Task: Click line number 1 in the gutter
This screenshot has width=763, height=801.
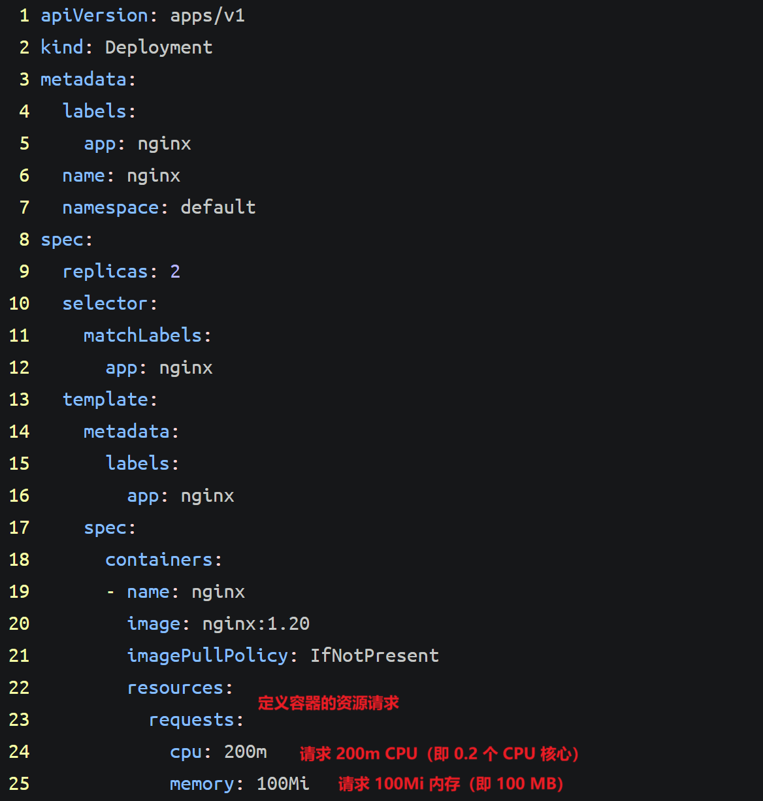Action: click(24, 15)
